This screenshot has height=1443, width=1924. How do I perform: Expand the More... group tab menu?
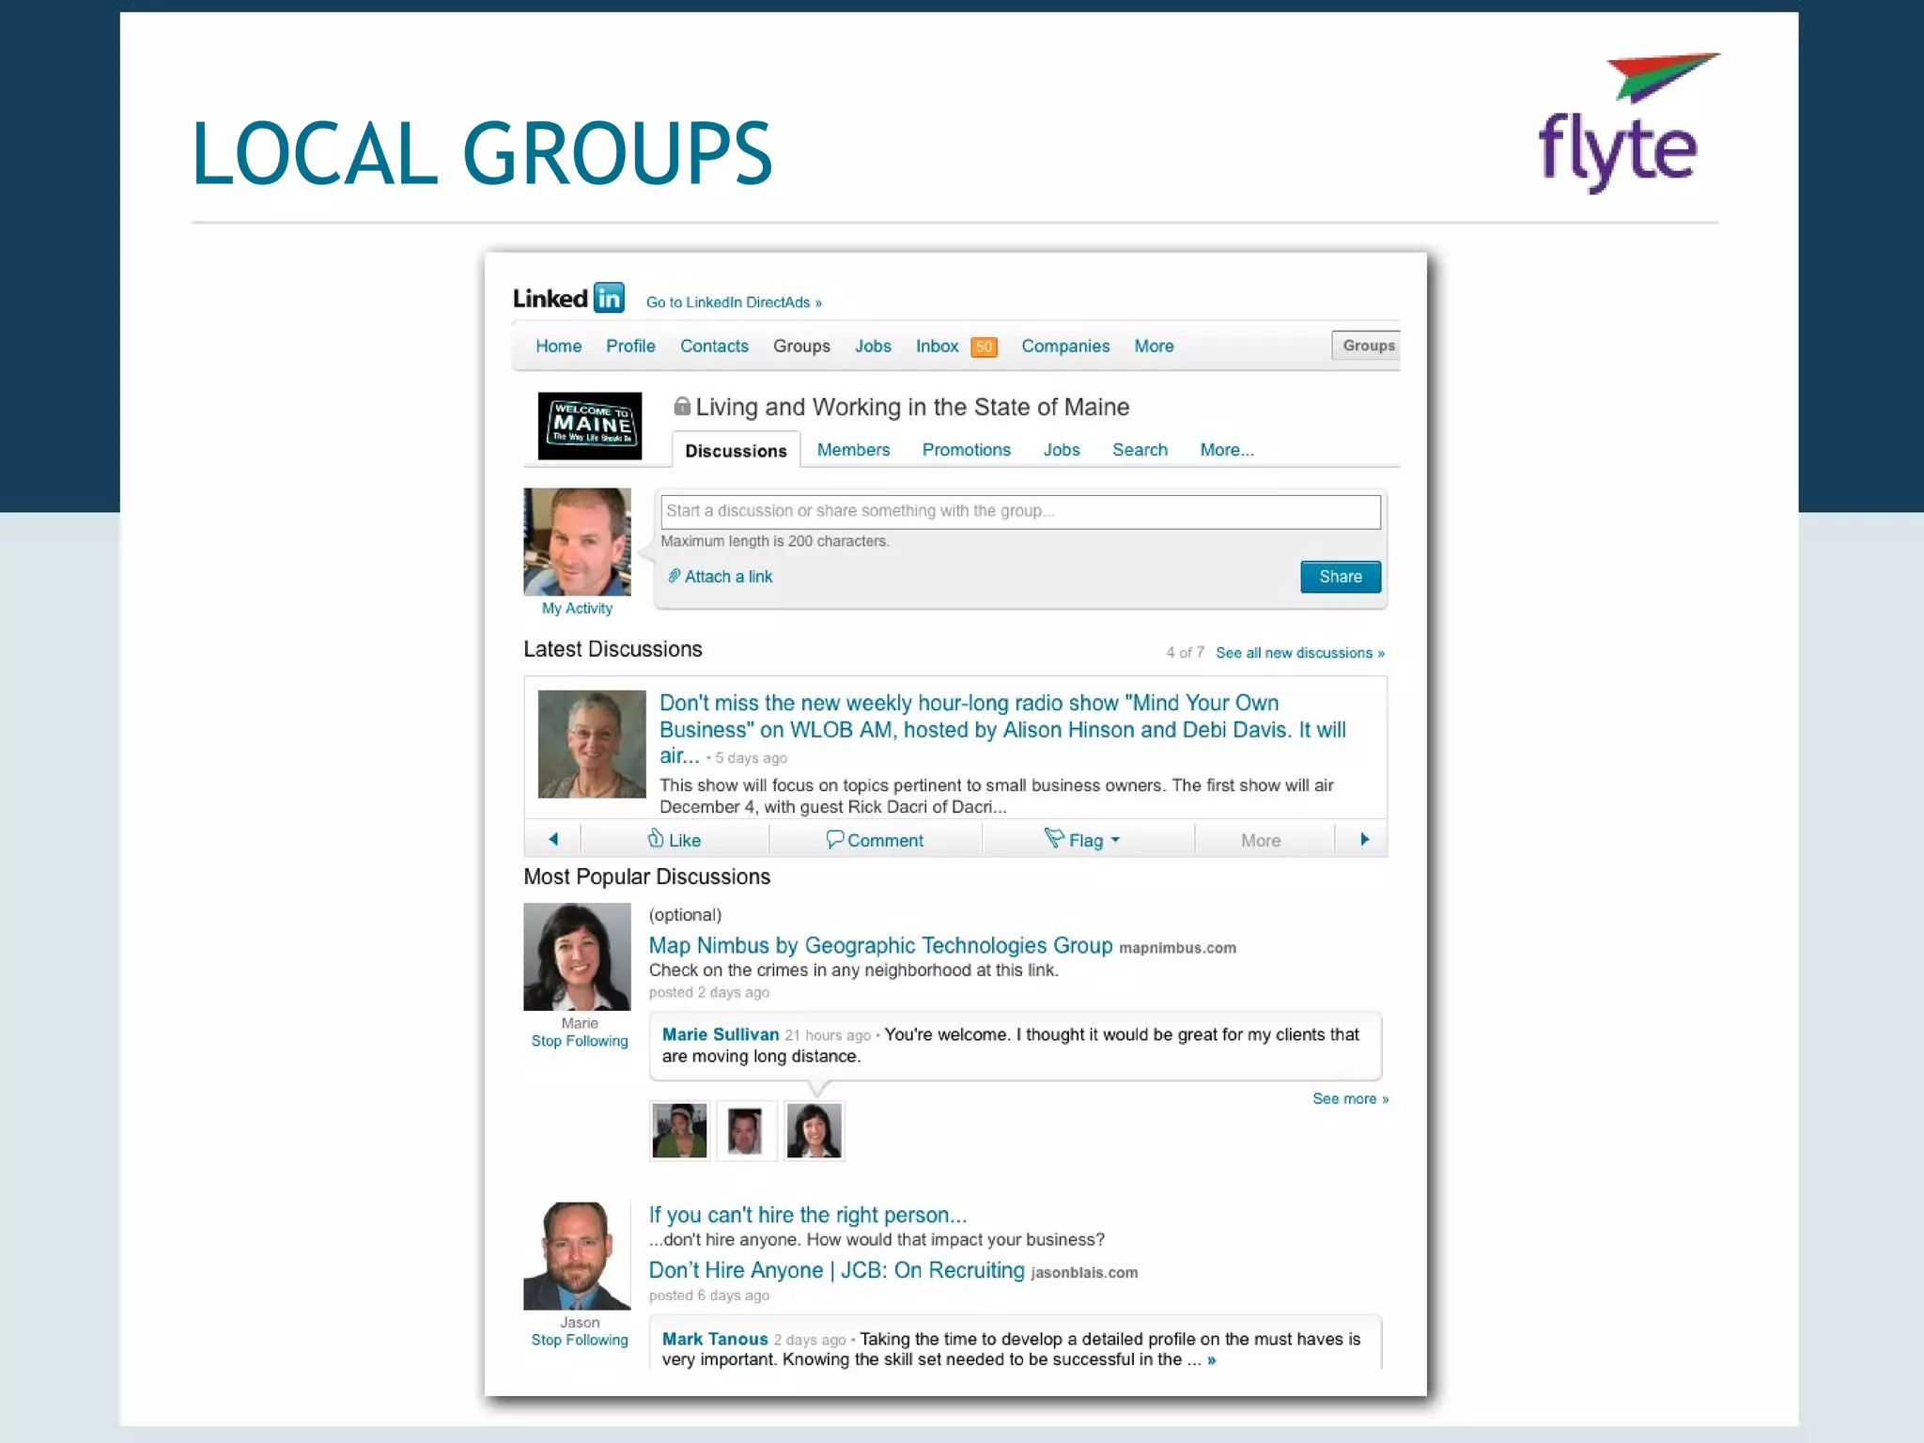pyautogui.click(x=1226, y=450)
